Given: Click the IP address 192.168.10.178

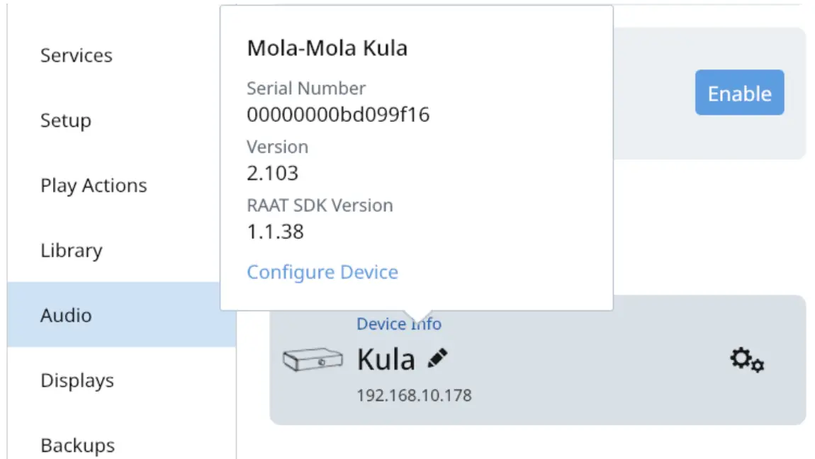Looking at the screenshot, I should (414, 395).
